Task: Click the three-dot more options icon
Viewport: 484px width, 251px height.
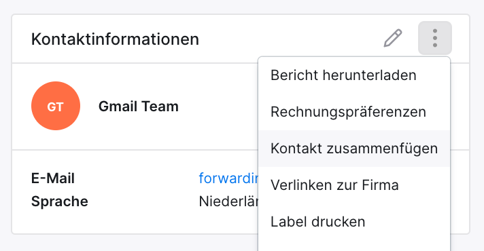Action: pos(435,38)
